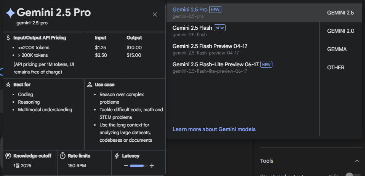
Task: Choose Gemini 2.5 Flash-Lite Preview 06-17
Action: (243, 67)
